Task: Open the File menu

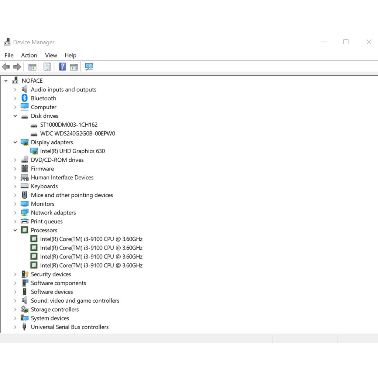Action: coord(9,55)
